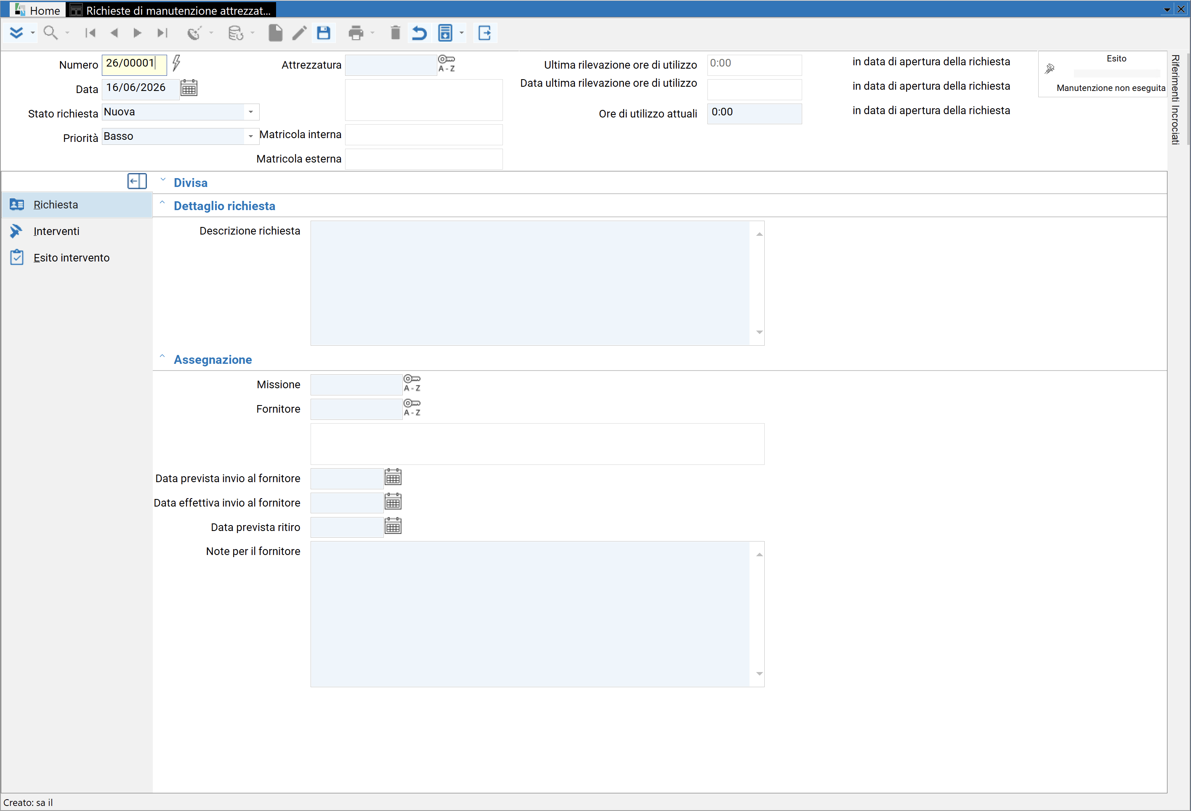Click the database refresh icon
The image size is (1191, 811).
pyautogui.click(x=235, y=33)
